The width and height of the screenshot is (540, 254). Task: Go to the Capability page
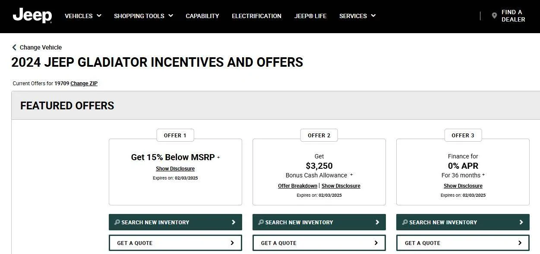202,16
